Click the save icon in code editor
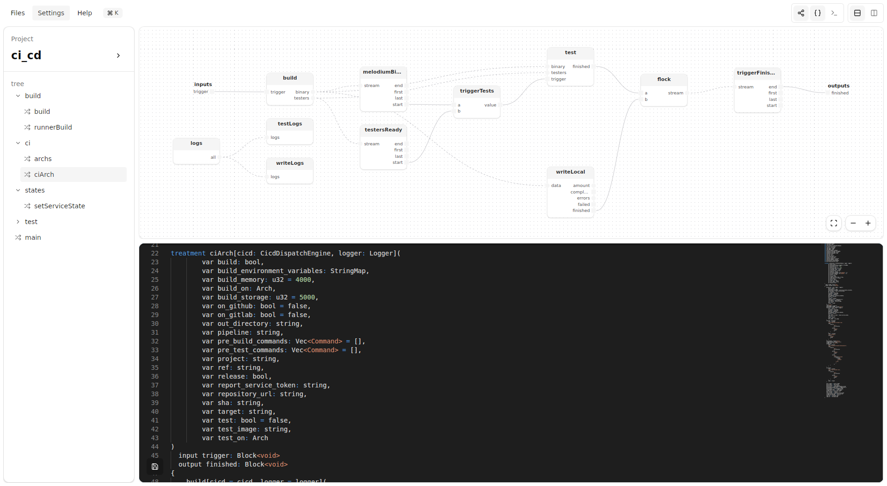The image size is (887, 486). point(155,467)
